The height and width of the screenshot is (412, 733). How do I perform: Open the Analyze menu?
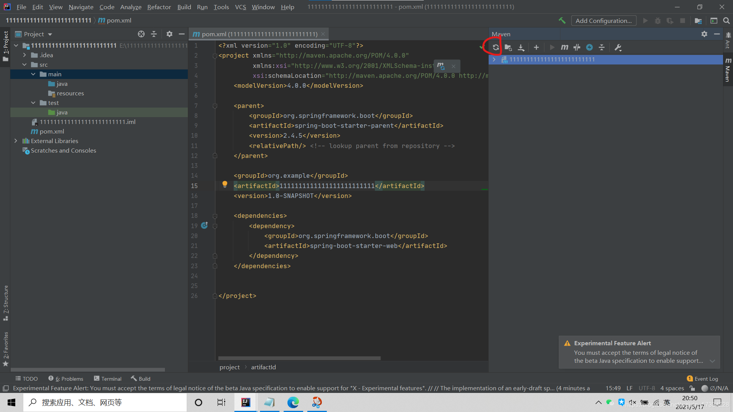click(131, 7)
